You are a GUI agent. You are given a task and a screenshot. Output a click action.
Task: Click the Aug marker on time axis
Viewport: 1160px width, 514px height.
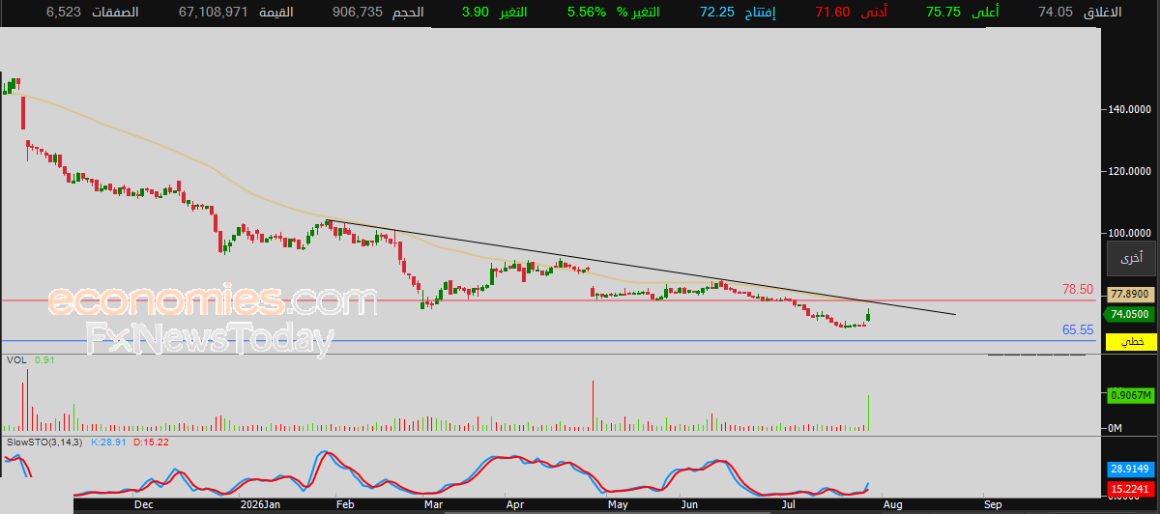tap(892, 504)
